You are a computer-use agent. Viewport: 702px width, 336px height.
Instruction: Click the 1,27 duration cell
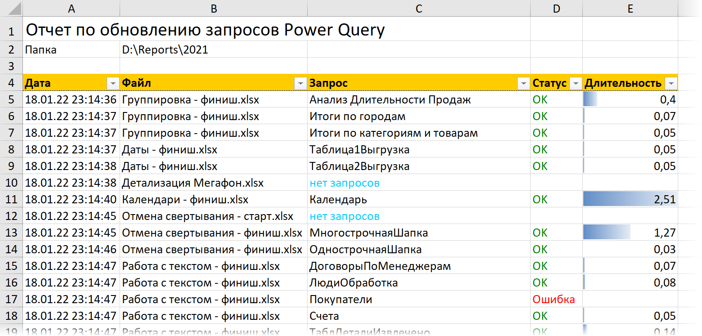(630, 233)
